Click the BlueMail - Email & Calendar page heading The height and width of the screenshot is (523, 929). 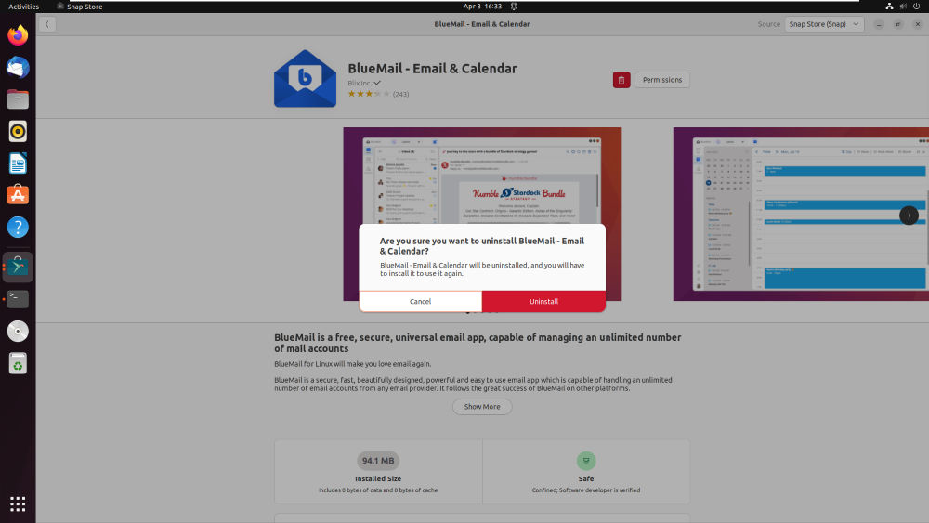click(433, 69)
